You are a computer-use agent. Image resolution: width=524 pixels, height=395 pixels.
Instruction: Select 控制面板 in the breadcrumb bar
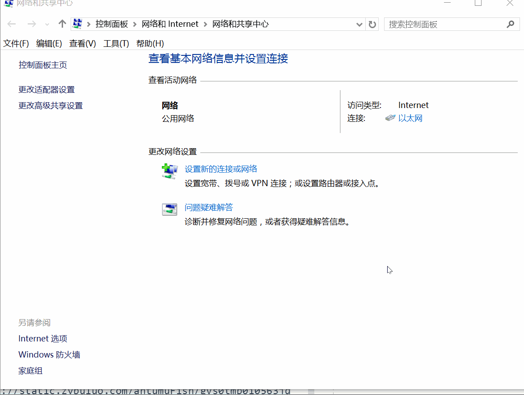click(x=112, y=24)
